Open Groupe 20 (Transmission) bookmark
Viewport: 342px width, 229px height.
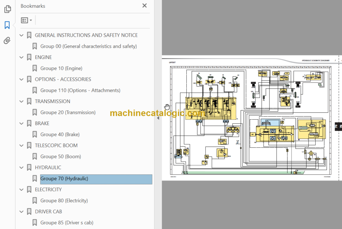(68, 112)
